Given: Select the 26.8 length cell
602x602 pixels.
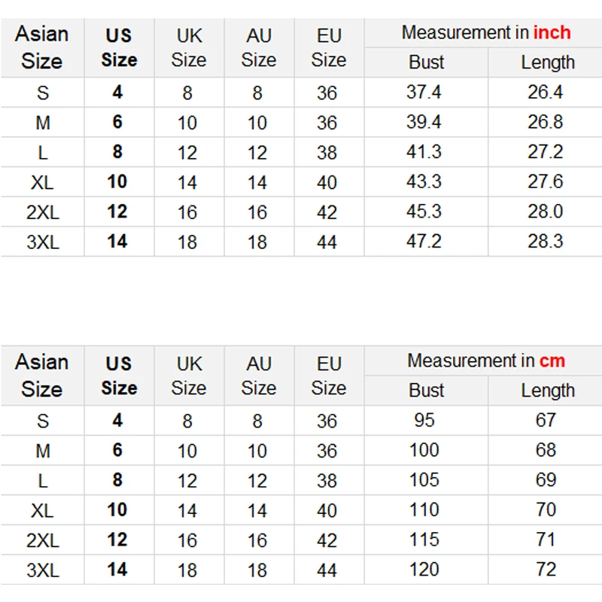Looking at the screenshot, I should (546, 122).
